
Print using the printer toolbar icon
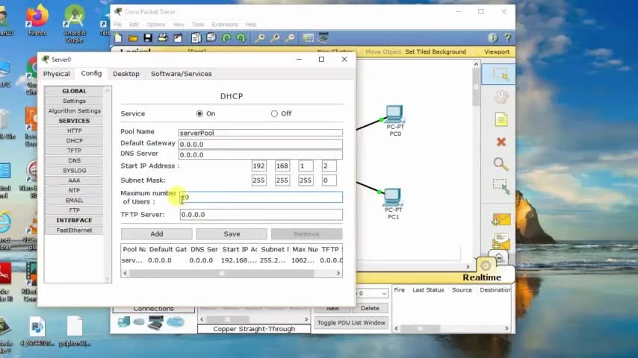click(x=163, y=38)
